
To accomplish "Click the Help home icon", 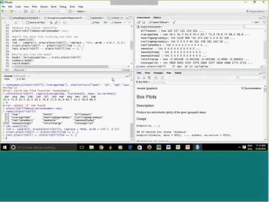I will (149, 77).
